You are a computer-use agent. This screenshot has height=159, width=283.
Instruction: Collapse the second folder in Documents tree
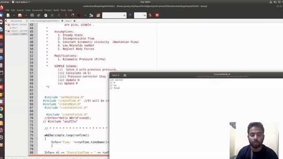[6, 31]
